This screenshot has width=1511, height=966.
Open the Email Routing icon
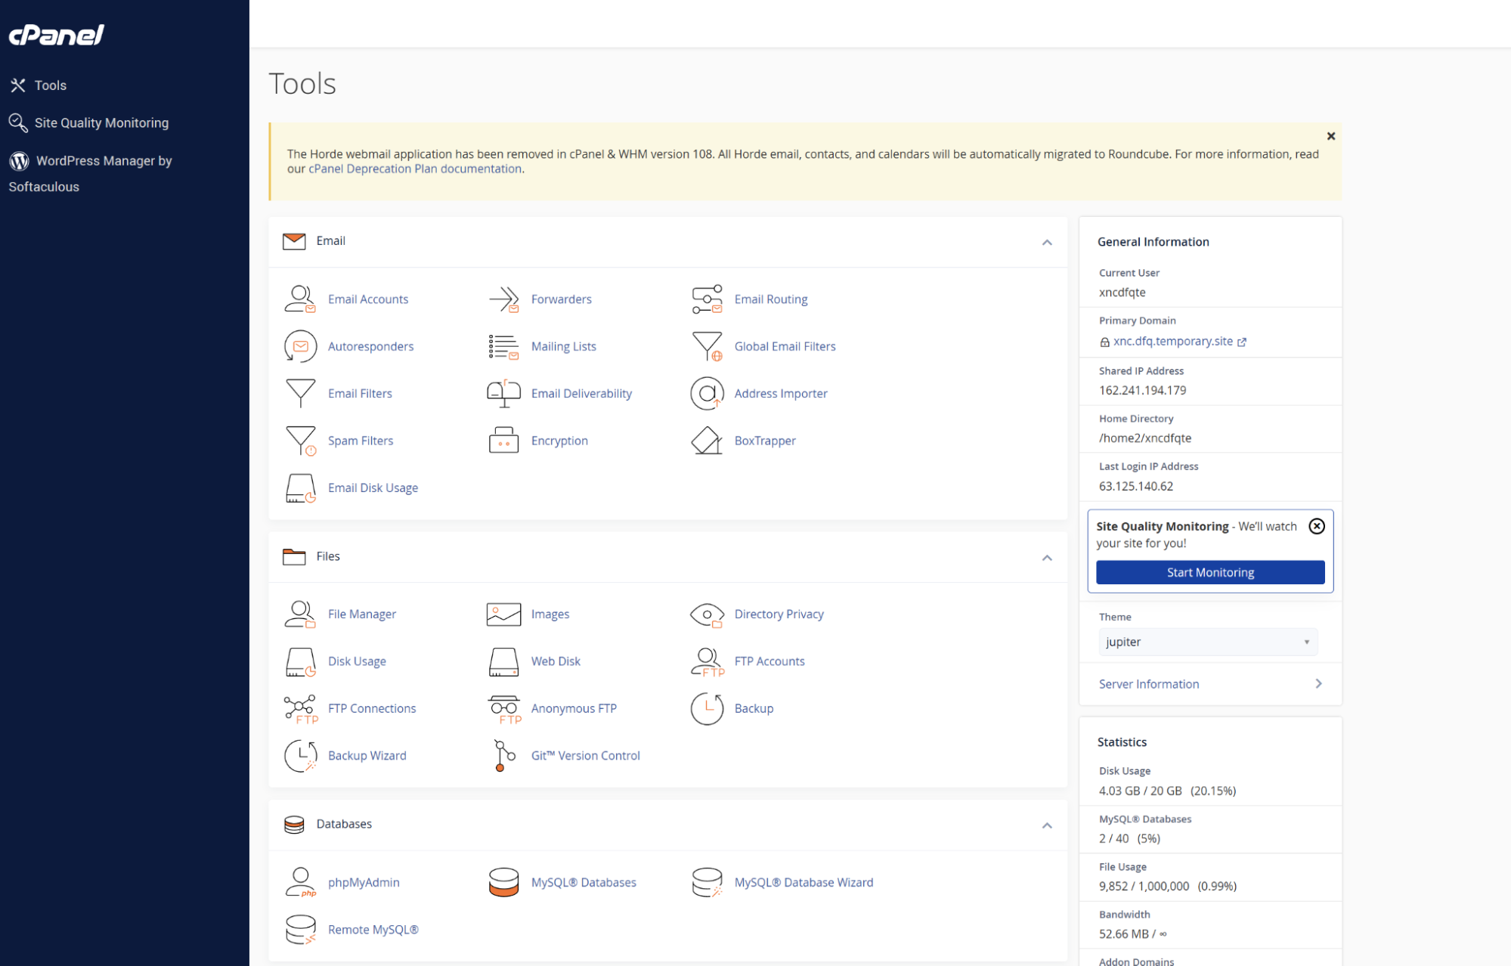point(707,299)
